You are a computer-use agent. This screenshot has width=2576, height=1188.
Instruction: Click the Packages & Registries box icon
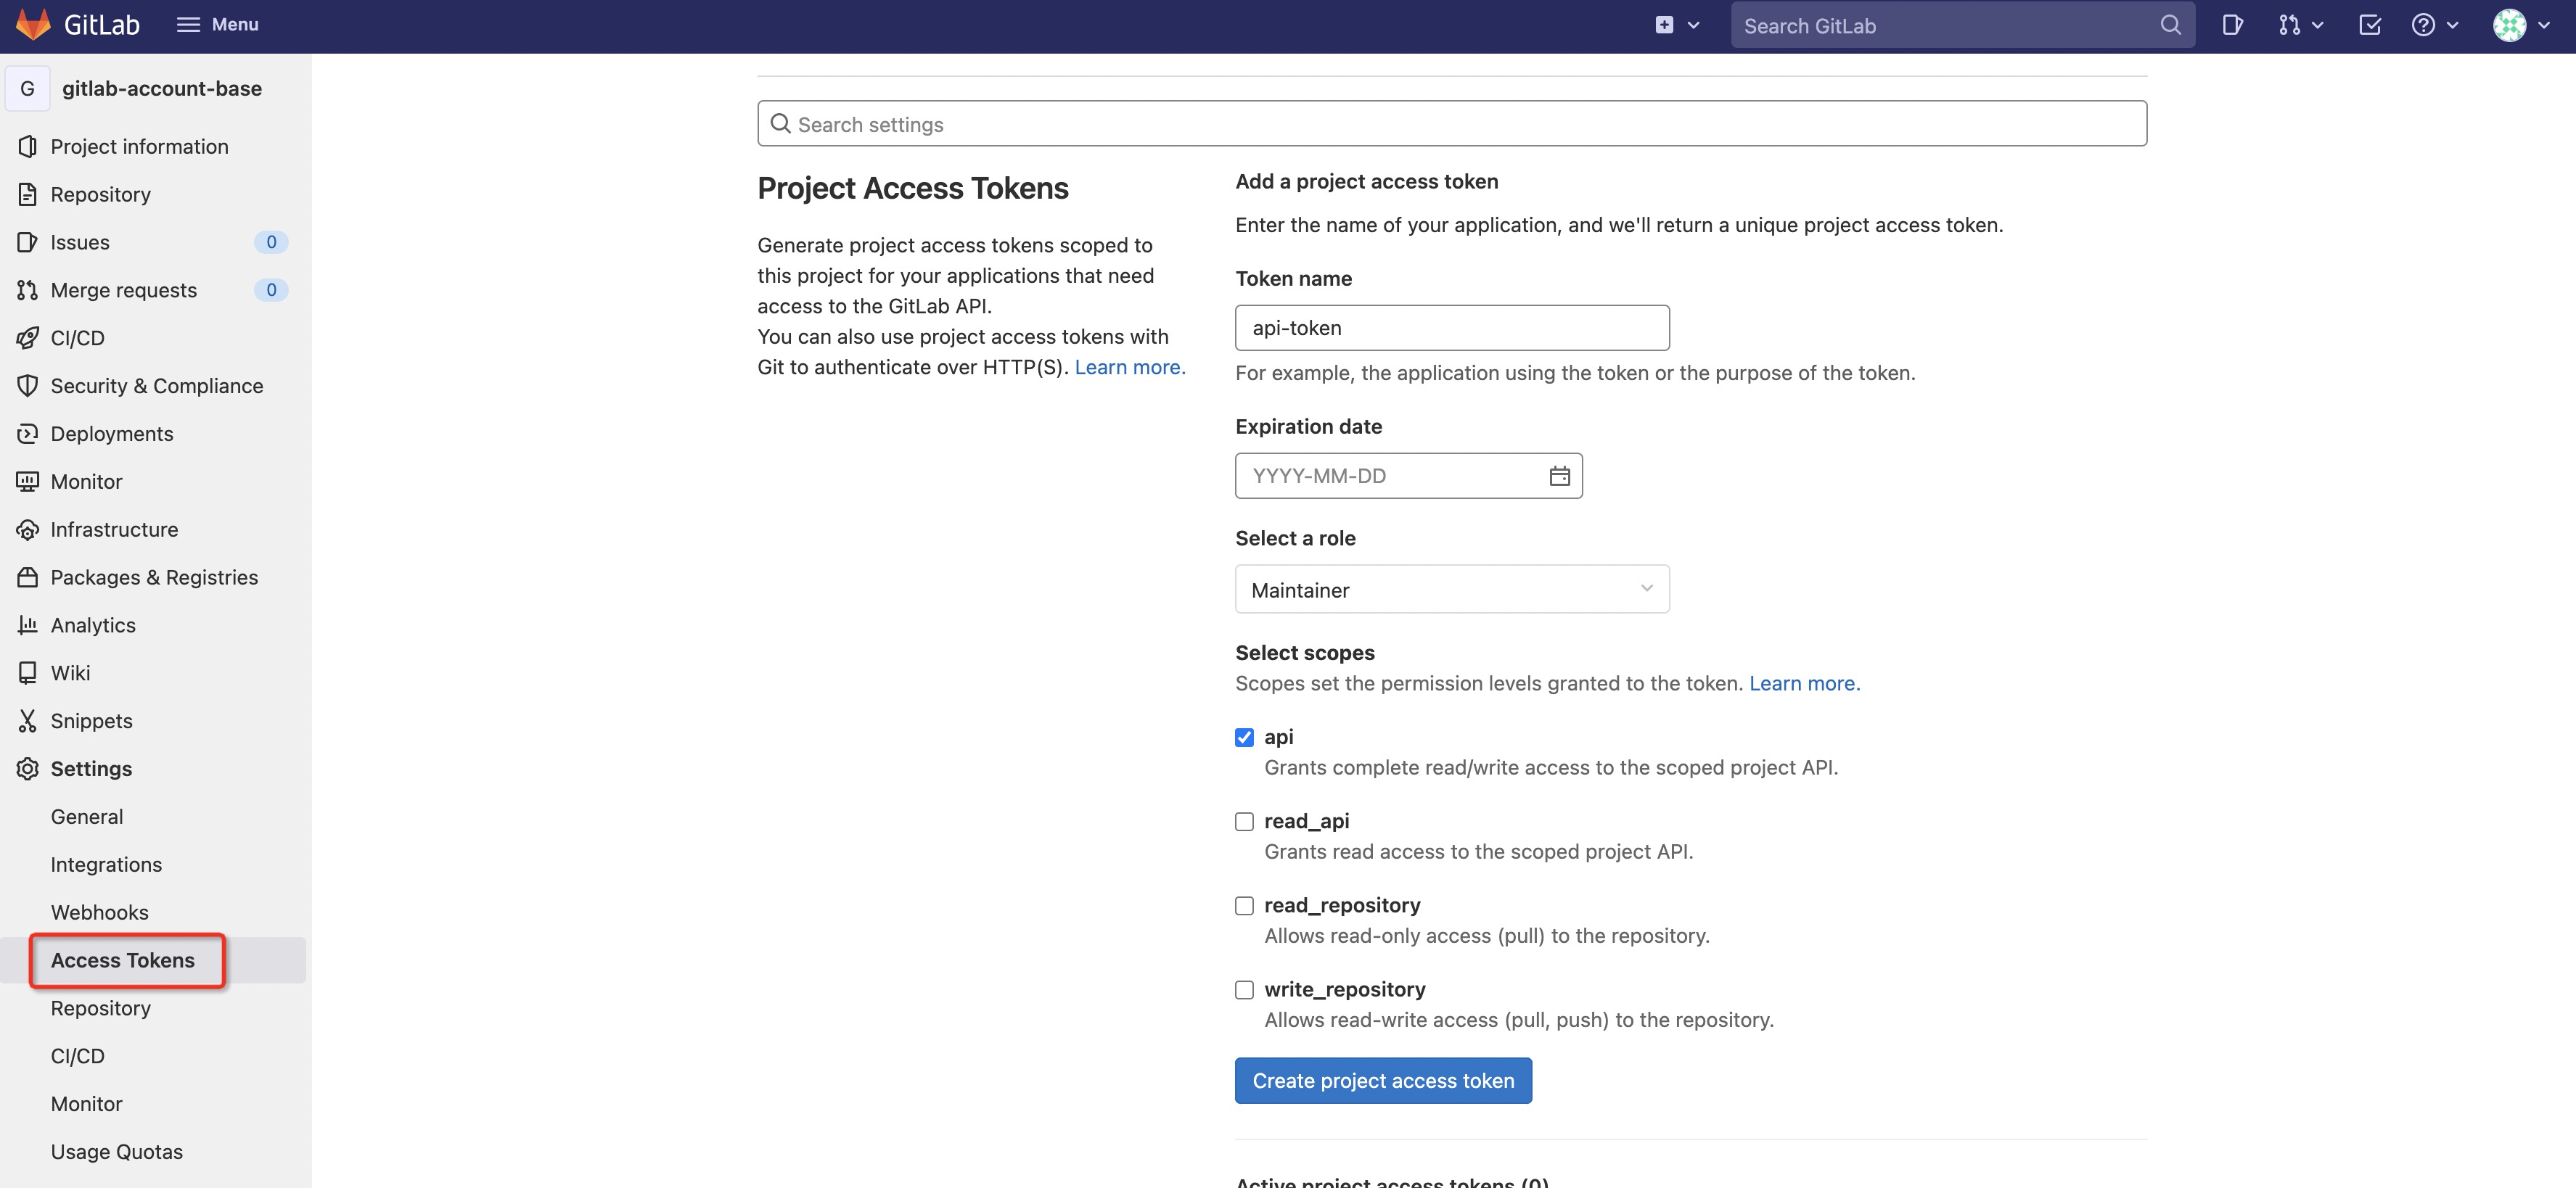[28, 577]
